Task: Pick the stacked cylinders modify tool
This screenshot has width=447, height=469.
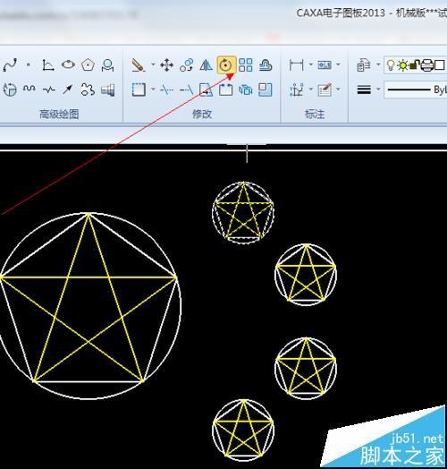Action: pos(246,90)
